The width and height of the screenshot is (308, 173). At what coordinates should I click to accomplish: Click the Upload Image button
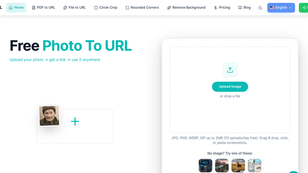click(230, 87)
